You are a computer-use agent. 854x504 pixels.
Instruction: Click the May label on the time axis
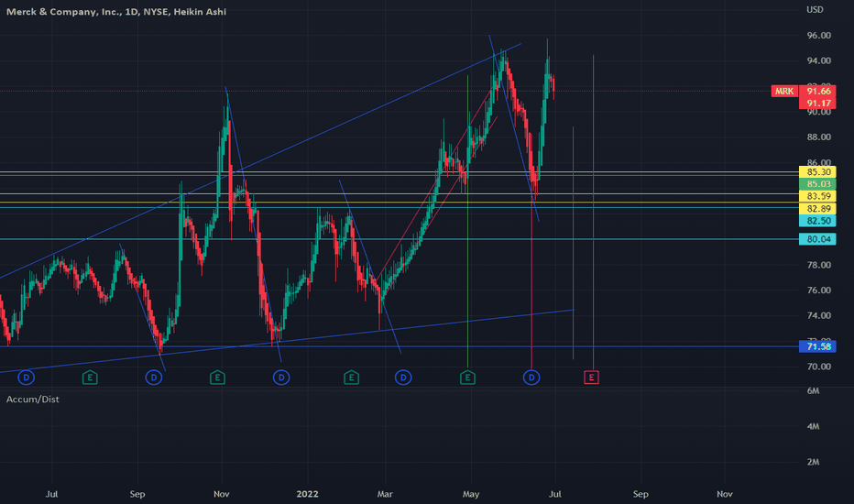pyautogui.click(x=471, y=494)
